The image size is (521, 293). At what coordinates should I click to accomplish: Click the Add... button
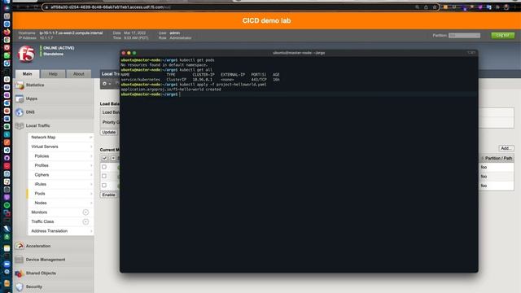point(506,148)
